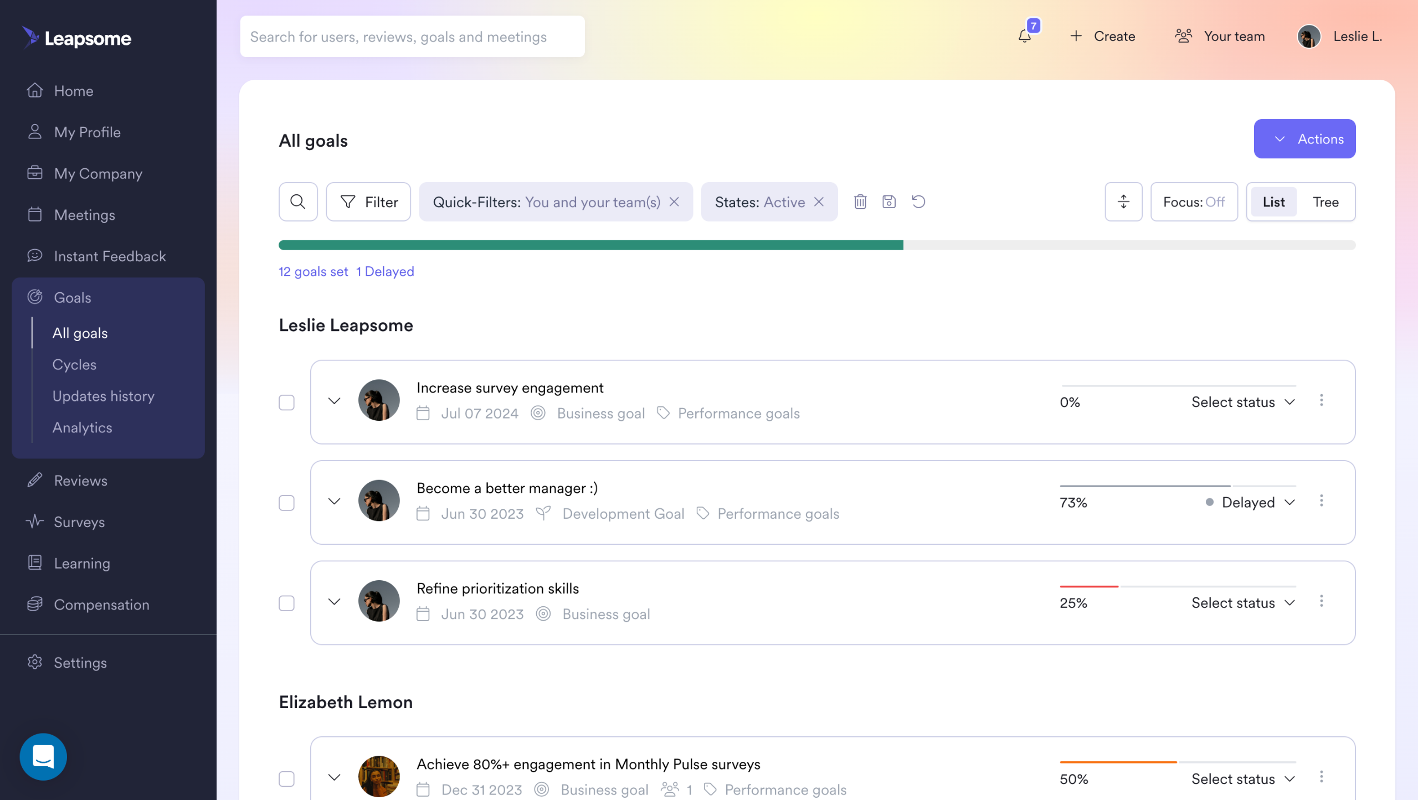Check the Increase survey engagement checkbox

point(286,402)
